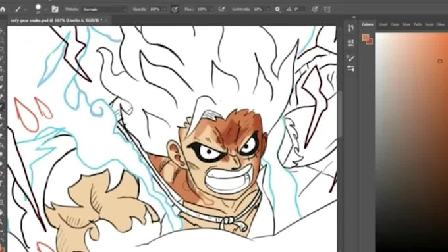The height and width of the screenshot is (252, 448).
Task: Select the rufy gear snake.psd document tab
Action: click(x=56, y=20)
